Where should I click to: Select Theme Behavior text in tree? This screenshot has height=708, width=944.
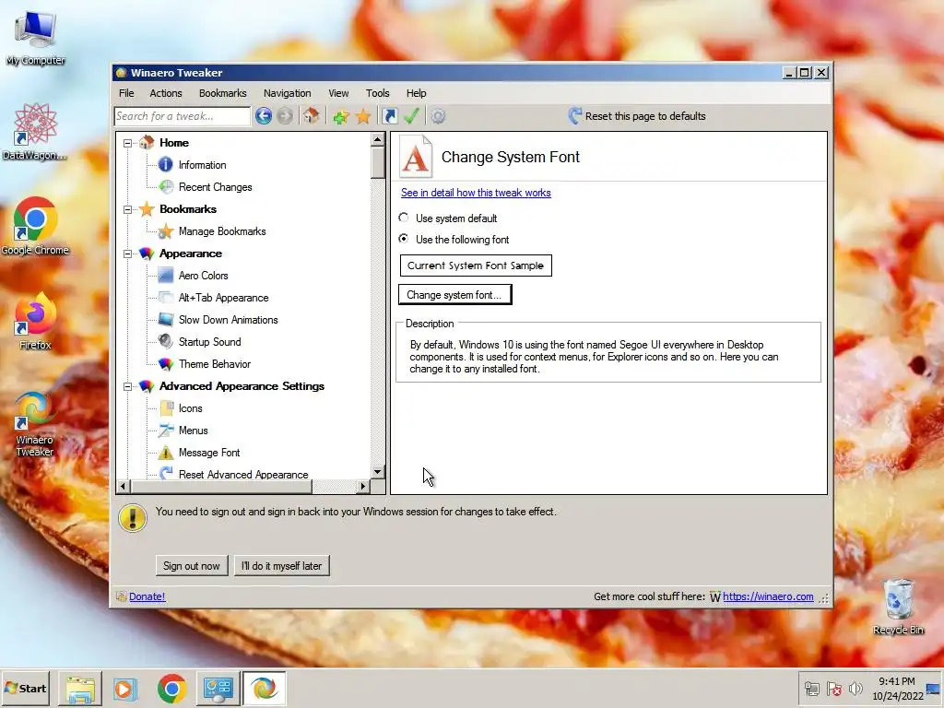point(214,364)
